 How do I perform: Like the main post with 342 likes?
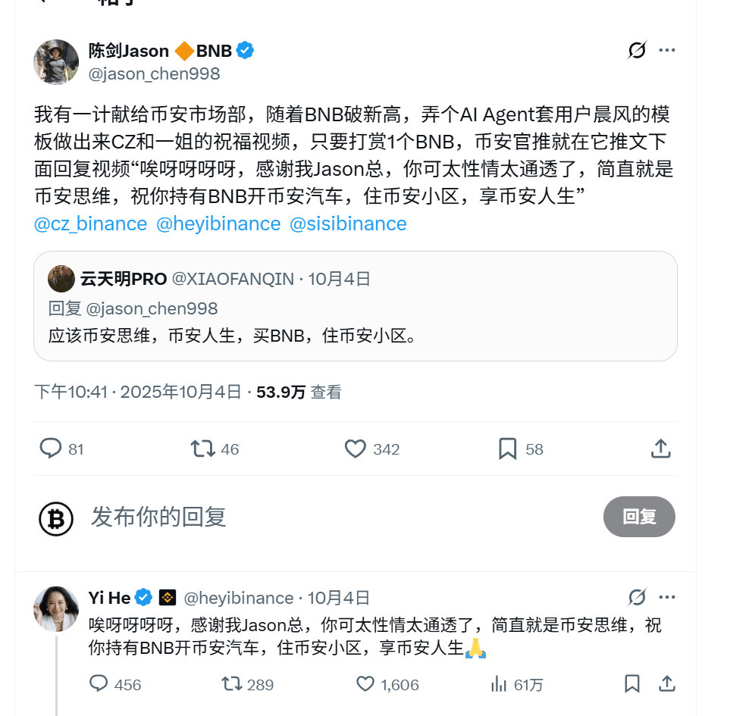[356, 449]
